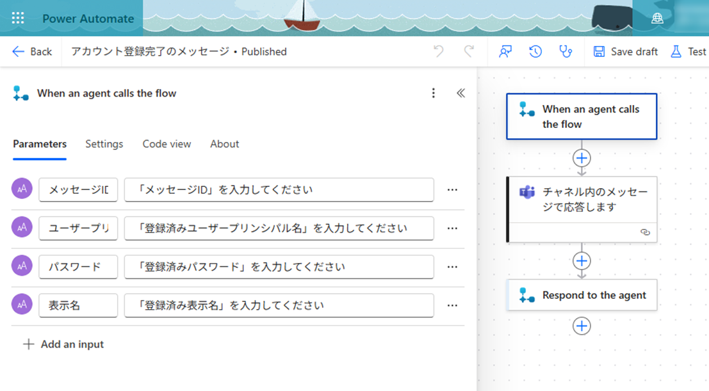Click text type icon beside ユーザープリ

[x=22, y=227]
